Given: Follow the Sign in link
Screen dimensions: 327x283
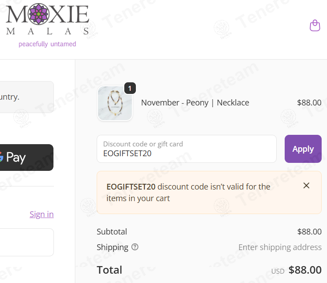Looking at the screenshot, I should (41, 214).
